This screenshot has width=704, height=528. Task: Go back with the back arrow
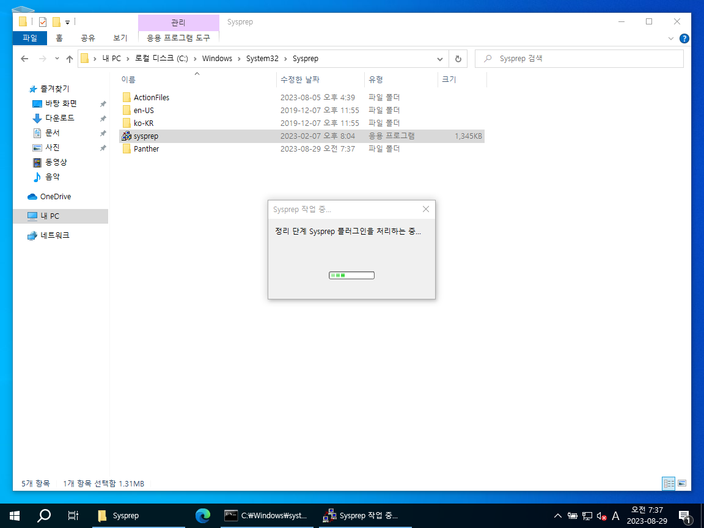coord(24,59)
